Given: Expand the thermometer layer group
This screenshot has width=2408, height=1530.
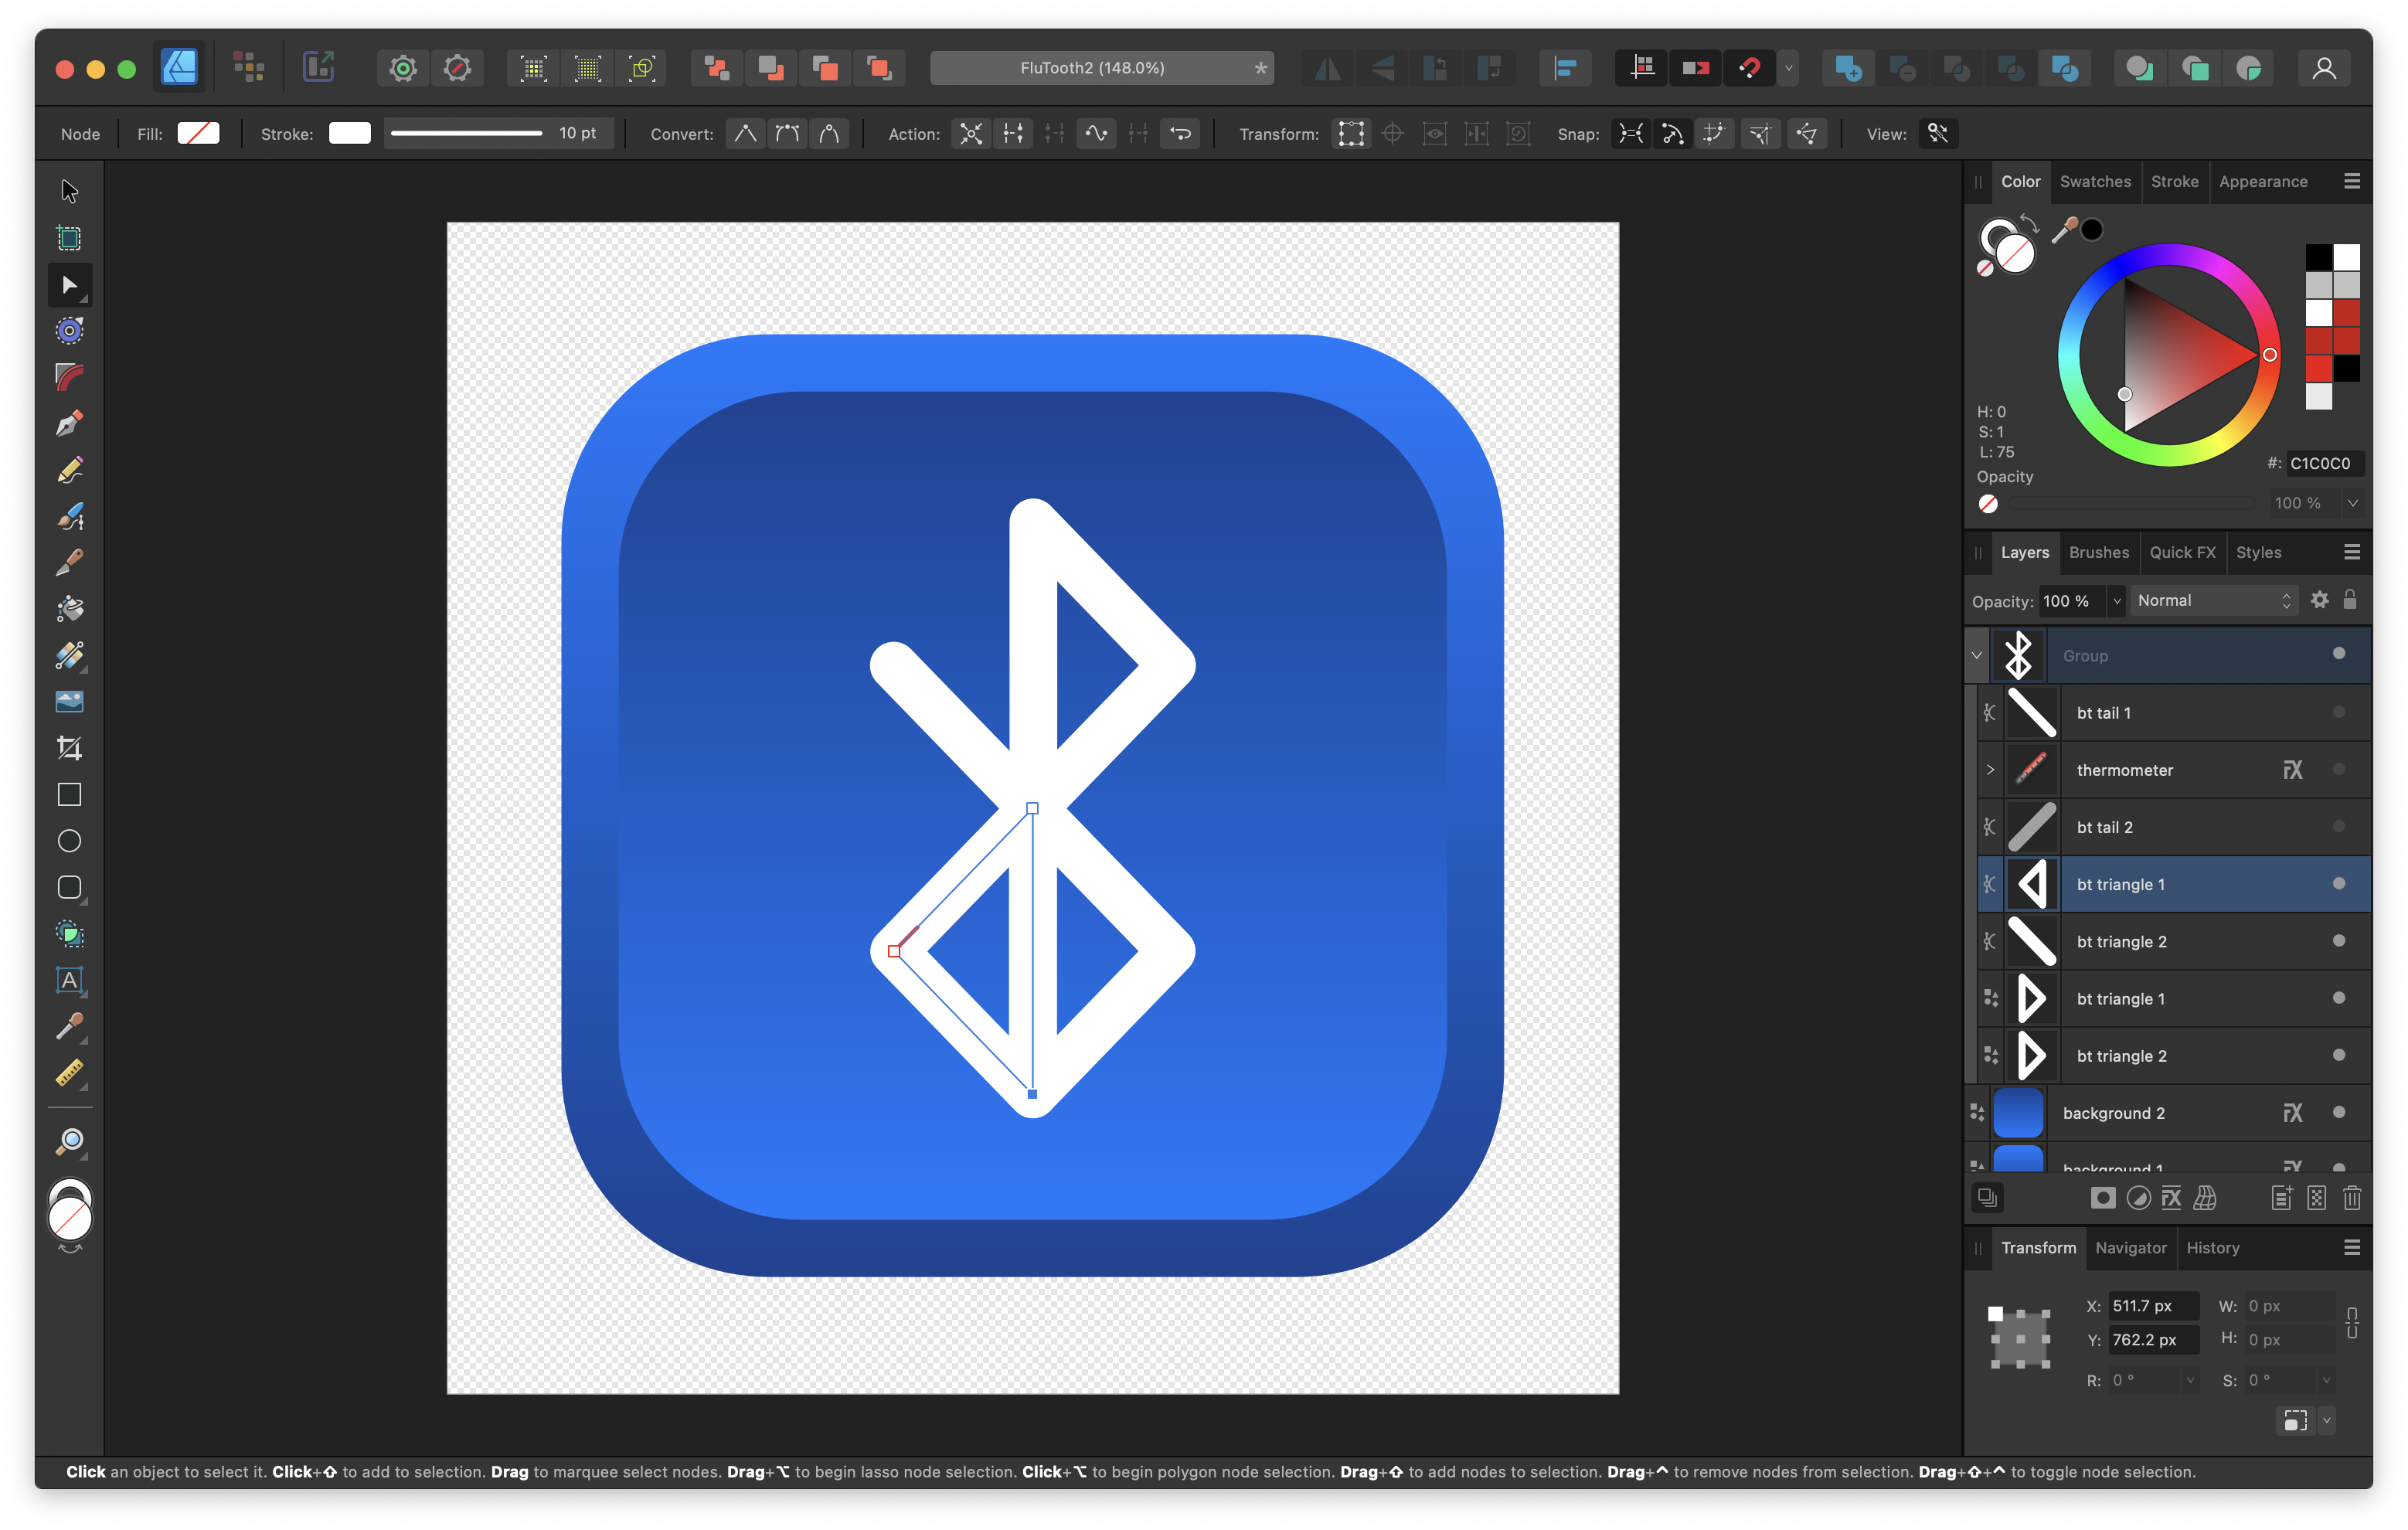Looking at the screenshot, I should (1990, 770).
